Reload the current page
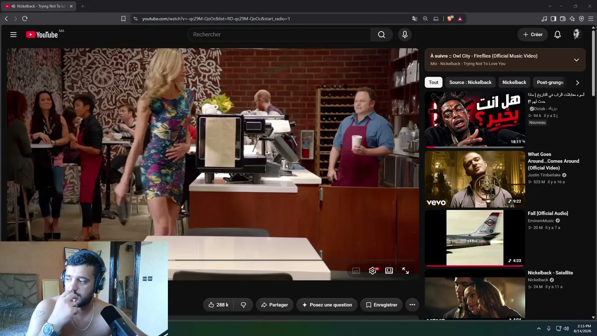The height and width of the screenshot is (336, 597). [25, 19]
